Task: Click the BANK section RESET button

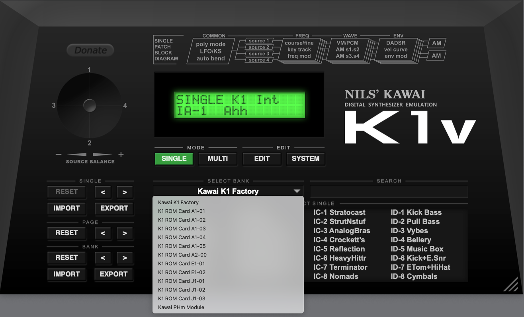Action: tap(66, 258)
